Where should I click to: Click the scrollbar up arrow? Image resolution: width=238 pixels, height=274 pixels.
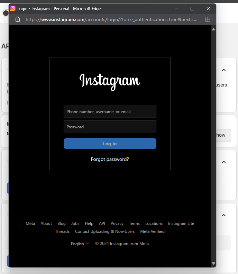tap(213, 29)
